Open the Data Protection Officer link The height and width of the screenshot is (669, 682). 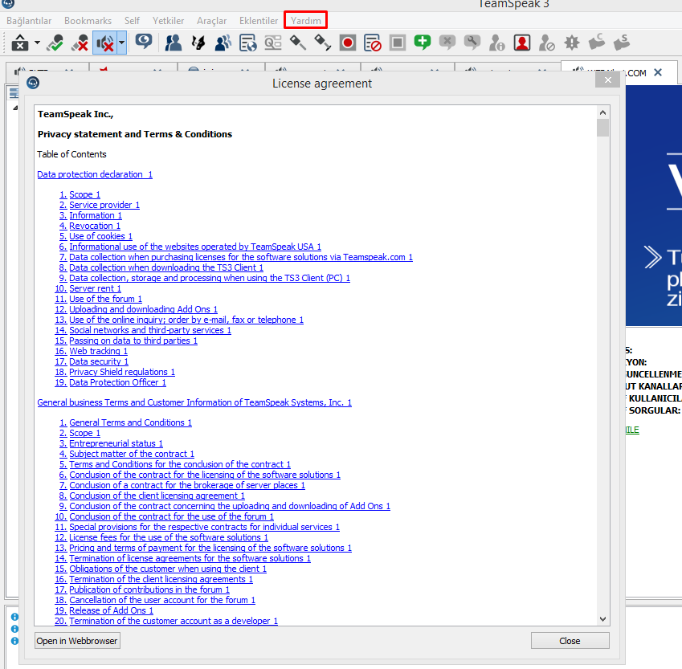click(x=118, y=382)
